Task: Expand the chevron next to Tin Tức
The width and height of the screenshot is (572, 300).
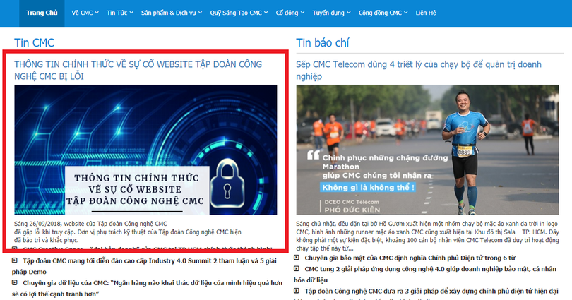Action: (131, 13)
